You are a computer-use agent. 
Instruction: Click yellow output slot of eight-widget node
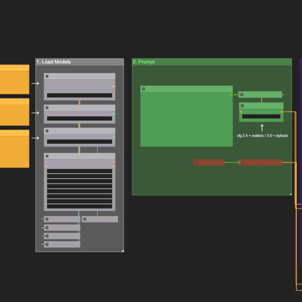pyautogui.click(x=113, y=167)
